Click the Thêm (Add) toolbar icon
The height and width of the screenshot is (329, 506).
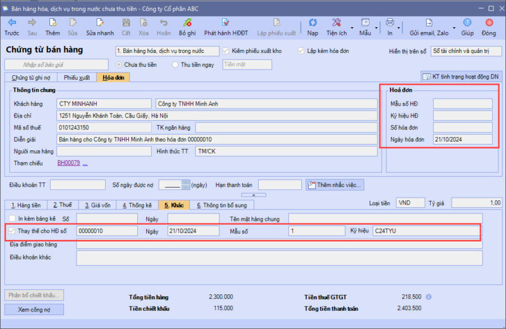click(x=52, y=23)
